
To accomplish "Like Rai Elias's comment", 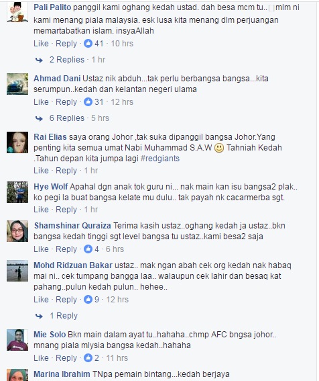I will coord(41,171).
